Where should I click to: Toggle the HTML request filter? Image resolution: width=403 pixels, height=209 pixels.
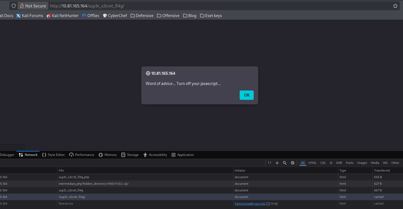[312, 163]
